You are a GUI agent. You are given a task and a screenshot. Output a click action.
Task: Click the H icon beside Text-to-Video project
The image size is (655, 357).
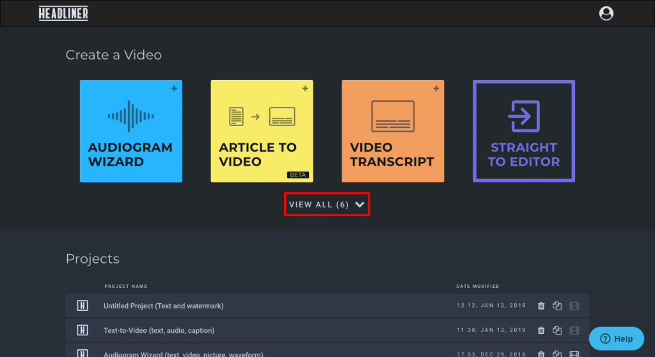point(83,330)
